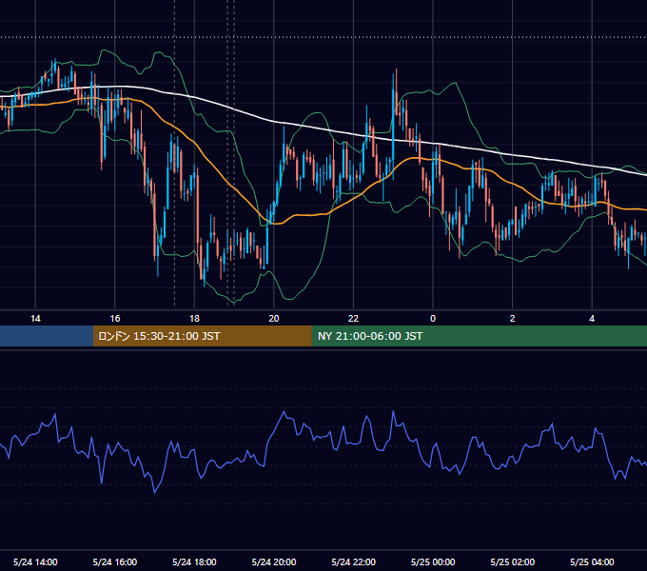This screenshot has width=647, height=571.
Task: Click the 5/24 16:00 time label
Action: click(x=115, y=561)
